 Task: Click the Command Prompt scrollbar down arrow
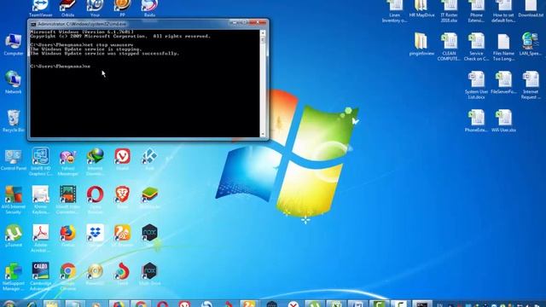coord(263,135)
